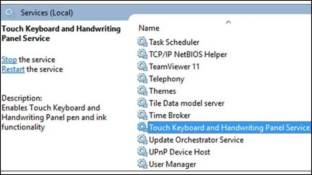Sort services by the Name column
The width and height of the screenshot is (312, 175).
click(x=149, y=28)
